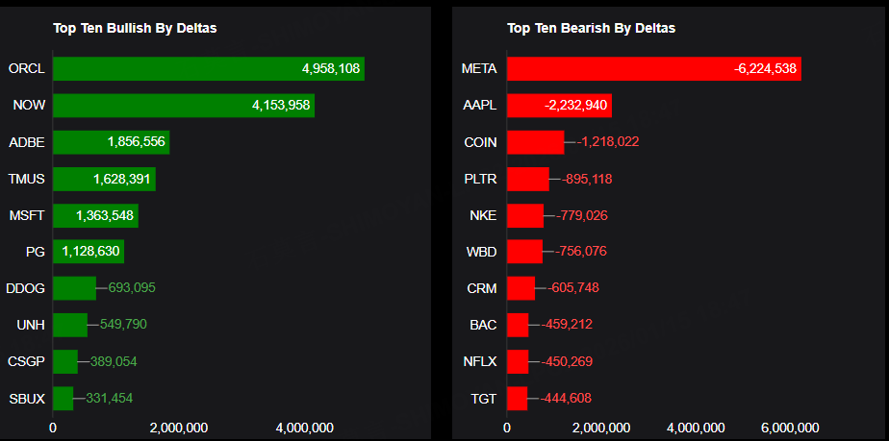Click the PLTR ticker label
This screenshot has height=441, width=889.
click(x=481, y=179)
